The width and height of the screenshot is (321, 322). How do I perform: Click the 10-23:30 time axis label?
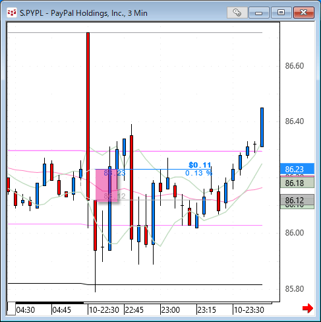tap(249, 310)
